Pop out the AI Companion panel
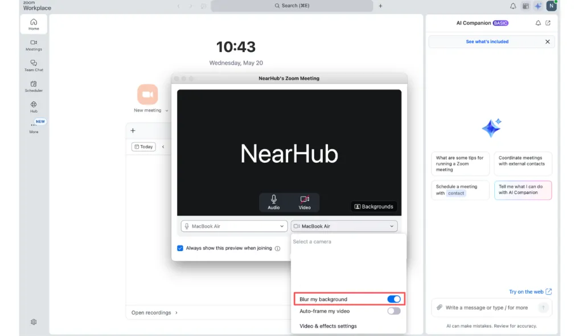Viewport: 583px width, 336px height. pos(548,23)
